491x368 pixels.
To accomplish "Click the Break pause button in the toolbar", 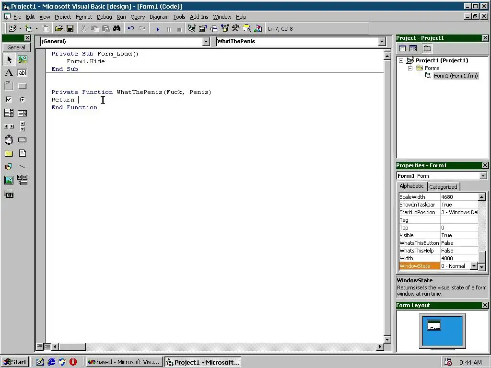I will click(x=169, y=29).
